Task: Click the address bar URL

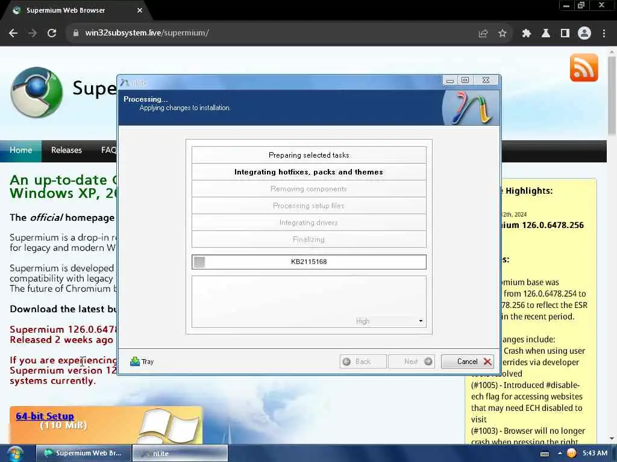Action: click(147, 33)
